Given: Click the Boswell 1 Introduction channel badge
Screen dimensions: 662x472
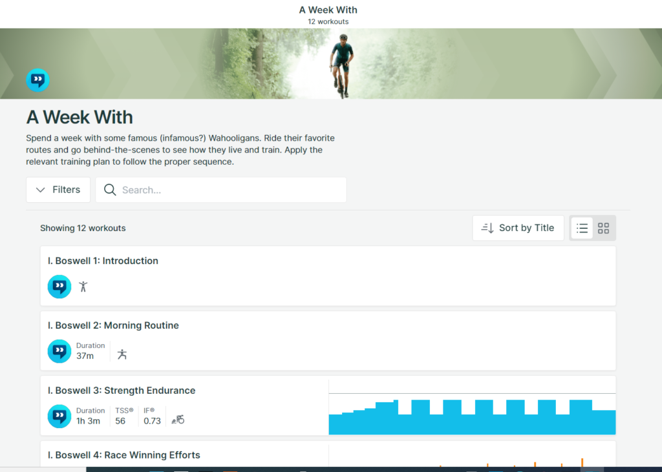Looking at the screenshot, I should pos(59,287).
